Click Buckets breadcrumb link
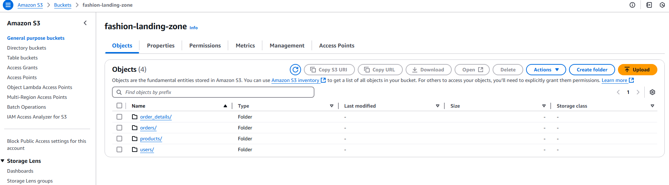 tap(63, 5)
